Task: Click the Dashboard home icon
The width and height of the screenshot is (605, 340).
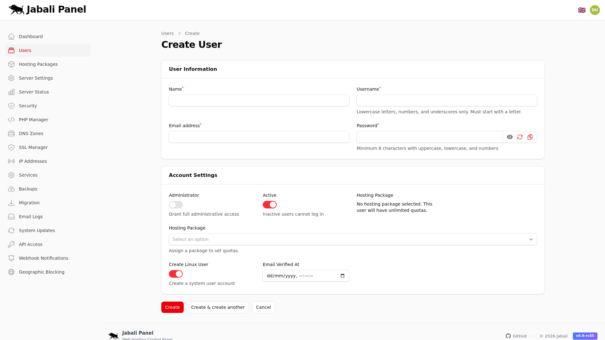Action: coord(11,36)
